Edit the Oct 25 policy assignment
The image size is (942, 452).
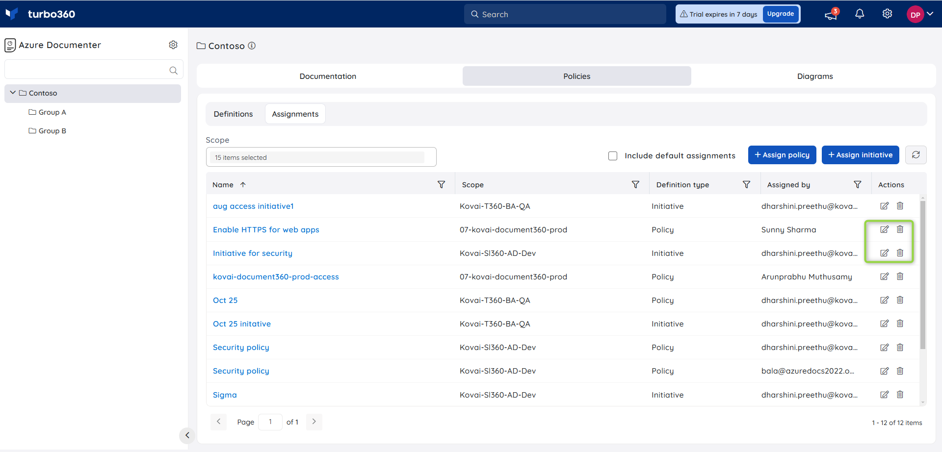pyautogui.click(x=884, y=300)
